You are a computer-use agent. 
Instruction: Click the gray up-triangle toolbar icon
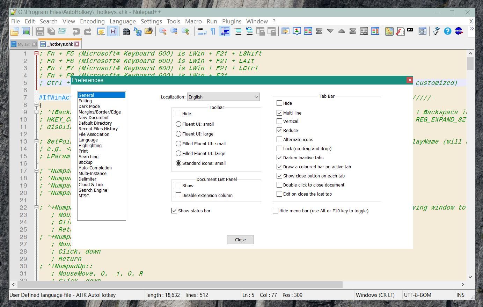click(x=342, y=31)
